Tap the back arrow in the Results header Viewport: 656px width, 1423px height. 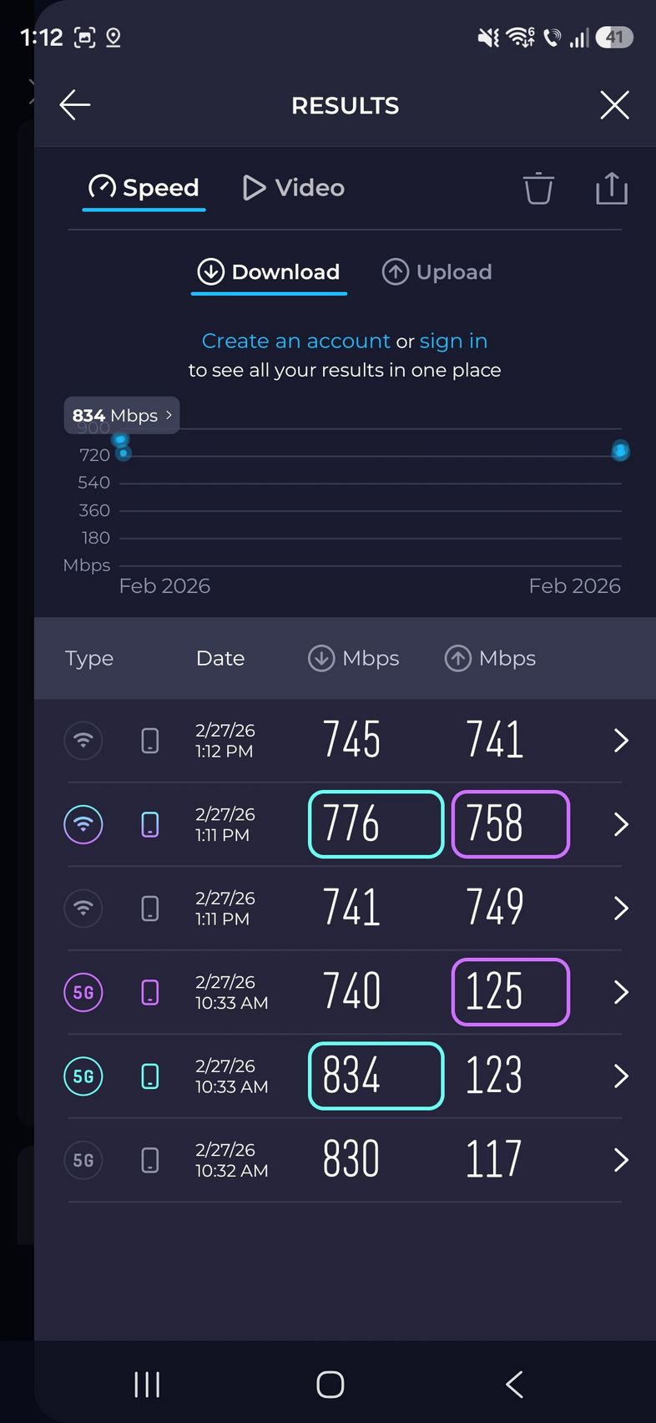75,105
